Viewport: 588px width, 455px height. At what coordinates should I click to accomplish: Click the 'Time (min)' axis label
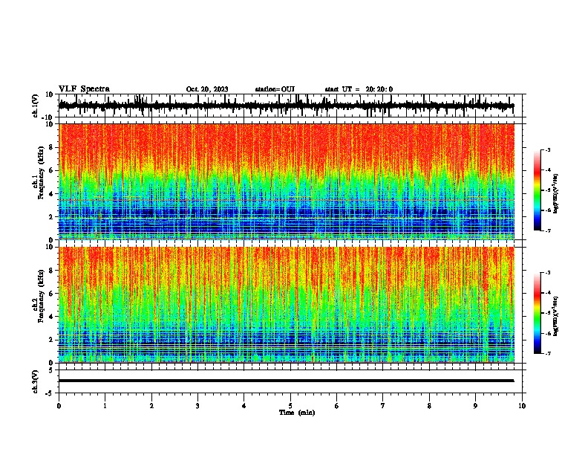coord(297,413)
